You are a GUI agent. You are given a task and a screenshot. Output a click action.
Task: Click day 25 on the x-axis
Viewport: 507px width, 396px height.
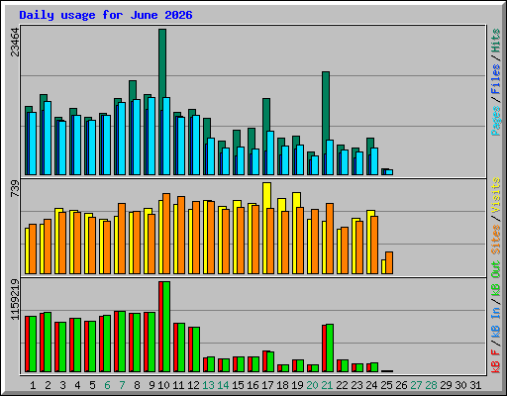tap(386, 385)
